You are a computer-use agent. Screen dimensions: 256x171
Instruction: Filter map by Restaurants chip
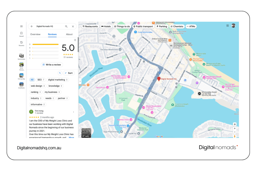click(90, 27)
